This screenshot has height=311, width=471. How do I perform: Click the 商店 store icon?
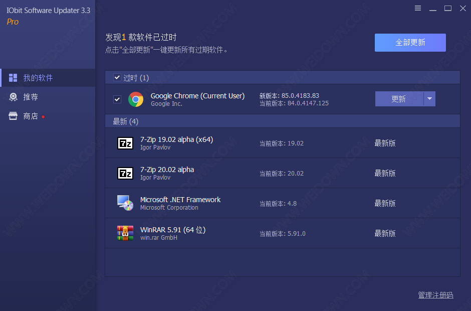(x=13, y=116)
